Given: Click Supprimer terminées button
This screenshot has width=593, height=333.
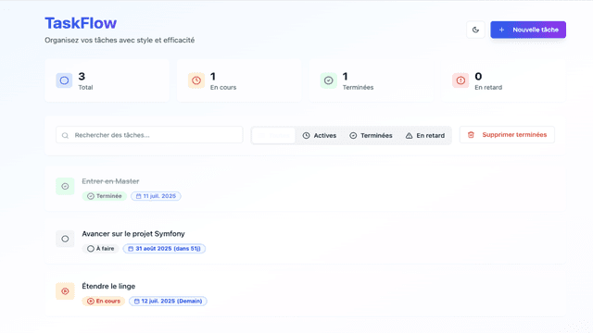Looking at the screenshot, I should click(x=507, y=135).
